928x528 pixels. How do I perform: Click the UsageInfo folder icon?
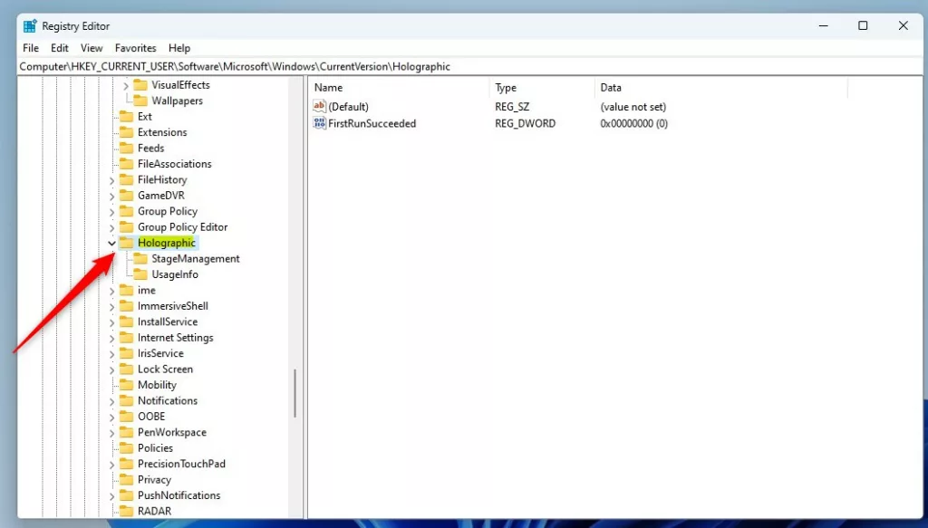click(140, 274)
